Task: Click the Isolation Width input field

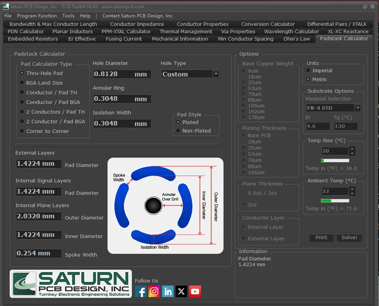Action: (x=122, y=123)
